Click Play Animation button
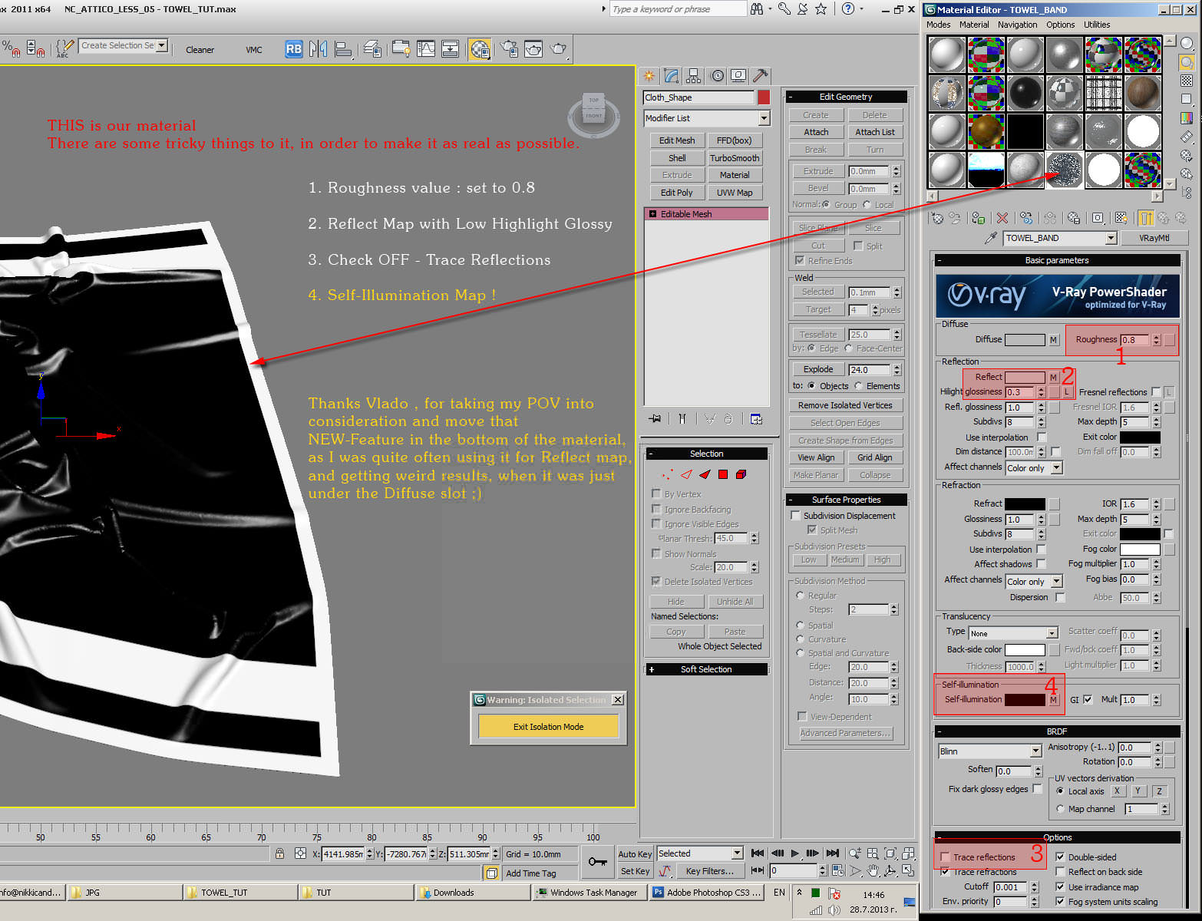1202x921 pixels. pos(794,853)
